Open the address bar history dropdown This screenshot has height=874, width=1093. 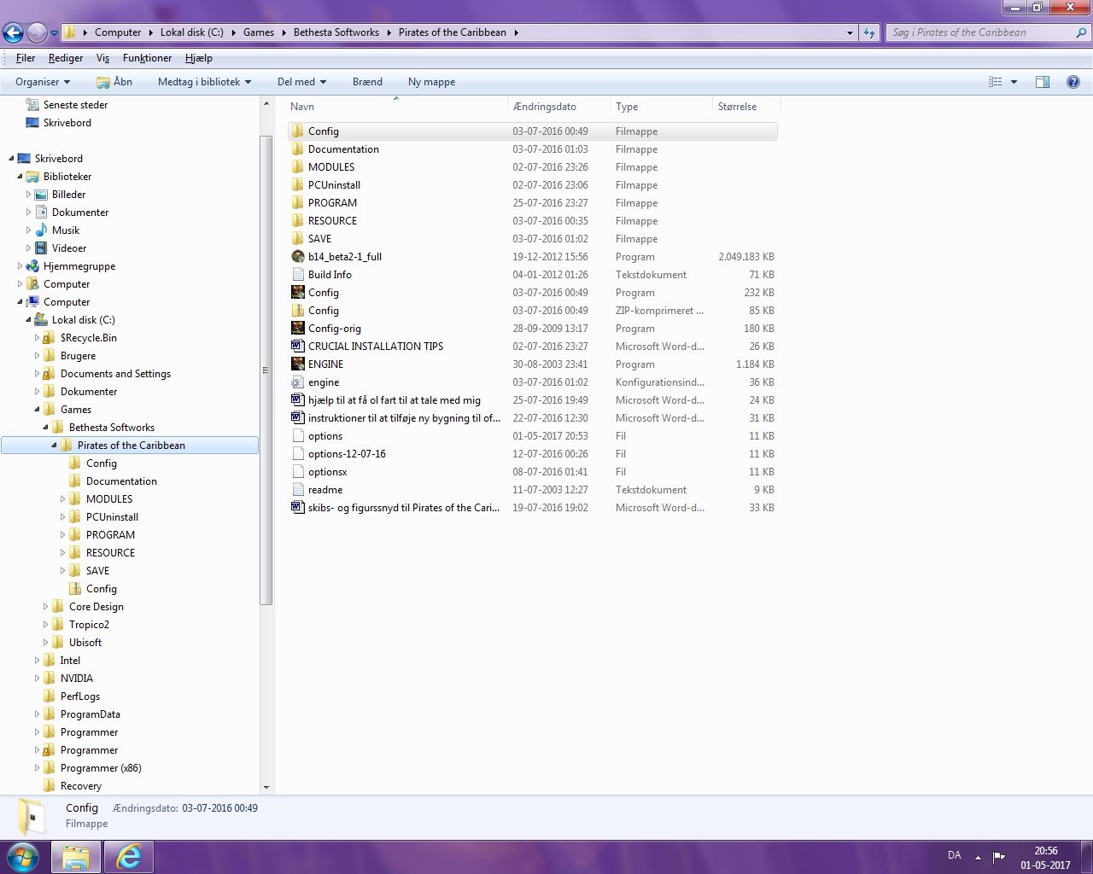(x=850, y=32)
